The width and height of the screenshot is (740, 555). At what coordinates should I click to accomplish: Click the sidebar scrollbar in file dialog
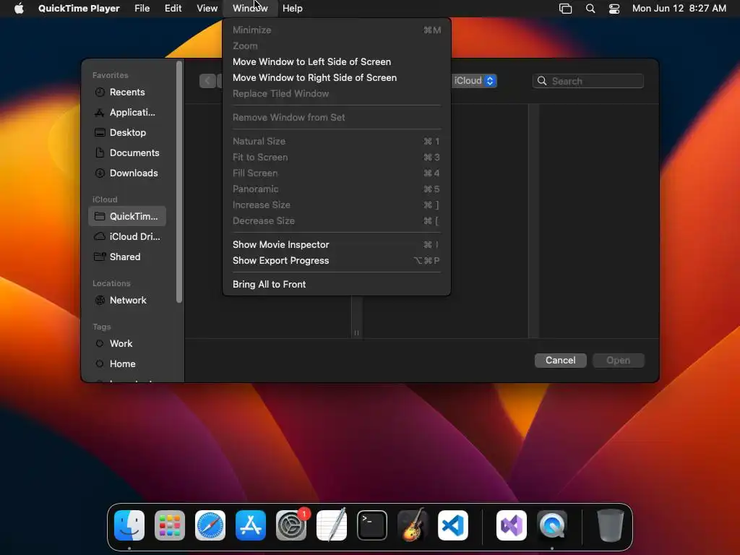[179, 182]
